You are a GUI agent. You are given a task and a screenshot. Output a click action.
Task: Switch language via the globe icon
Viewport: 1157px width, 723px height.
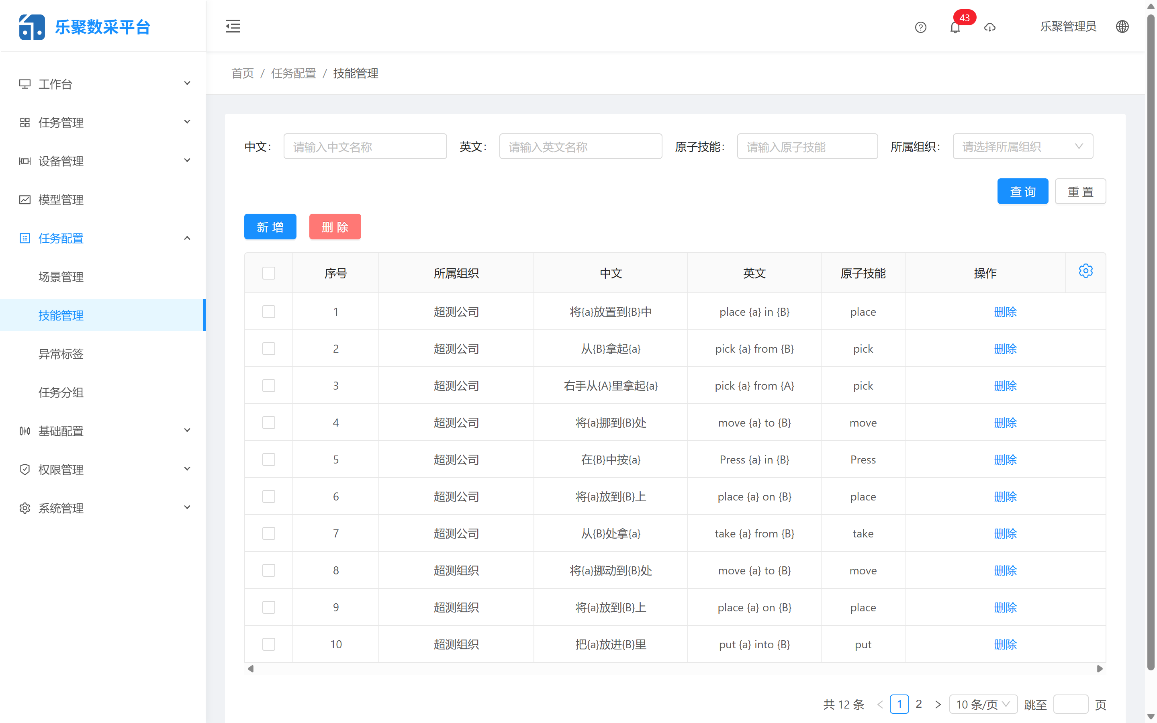pyautogui.click(x=1122, y=26)
